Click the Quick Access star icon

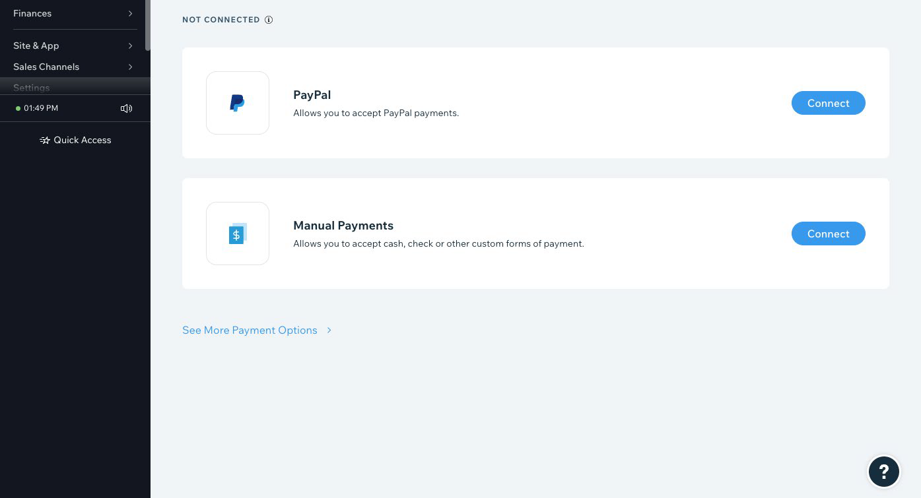(45, 140)
